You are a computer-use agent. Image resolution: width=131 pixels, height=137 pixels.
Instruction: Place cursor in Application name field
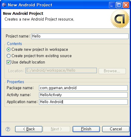83,102
